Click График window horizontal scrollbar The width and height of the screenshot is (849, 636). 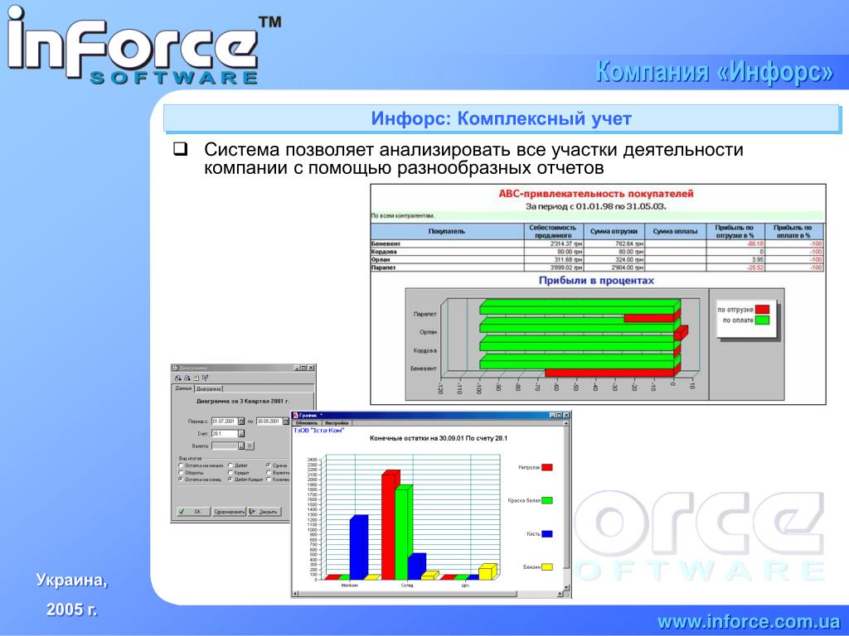tap(428, 594)
